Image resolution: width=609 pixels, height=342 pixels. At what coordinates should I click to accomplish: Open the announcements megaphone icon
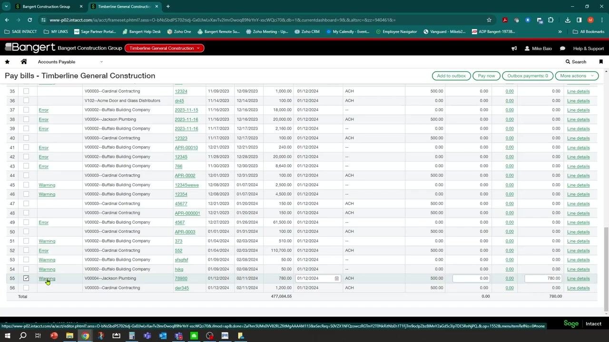(x=514, y=48)
